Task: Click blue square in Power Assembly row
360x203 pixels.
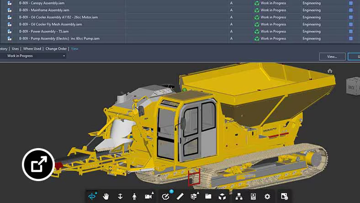Action: [351, 32]
